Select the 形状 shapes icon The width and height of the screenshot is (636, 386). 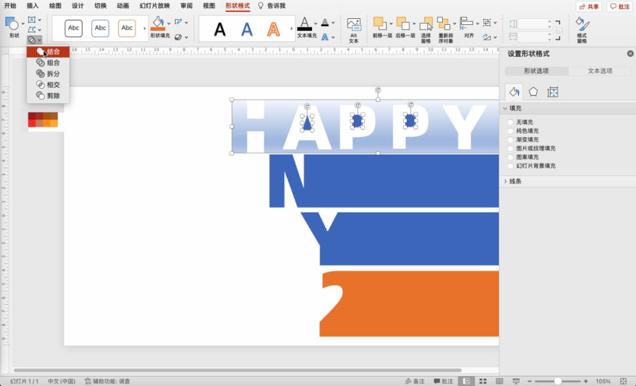click(x=12, y=25)
